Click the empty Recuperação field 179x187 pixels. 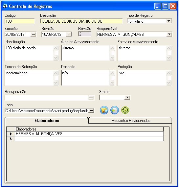[x=47, y=98]
